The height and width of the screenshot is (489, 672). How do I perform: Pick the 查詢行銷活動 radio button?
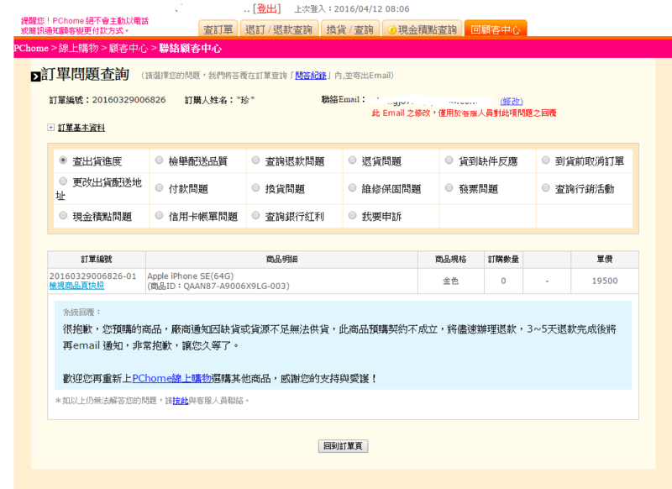point(545,187)
